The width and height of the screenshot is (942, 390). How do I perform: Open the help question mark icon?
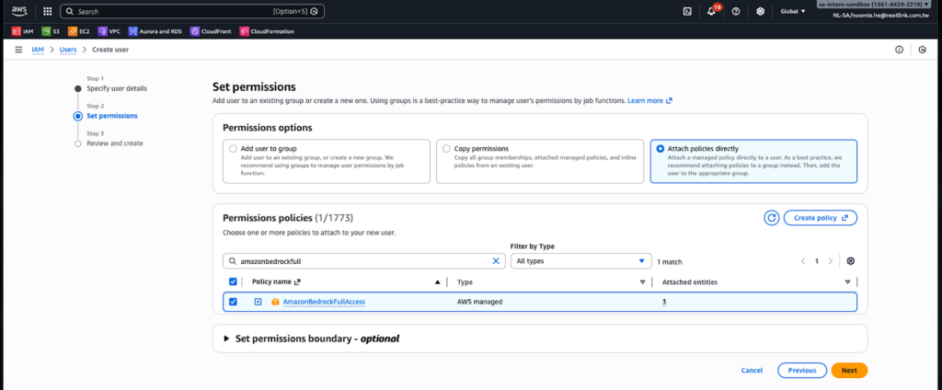(x=736, y=11)
